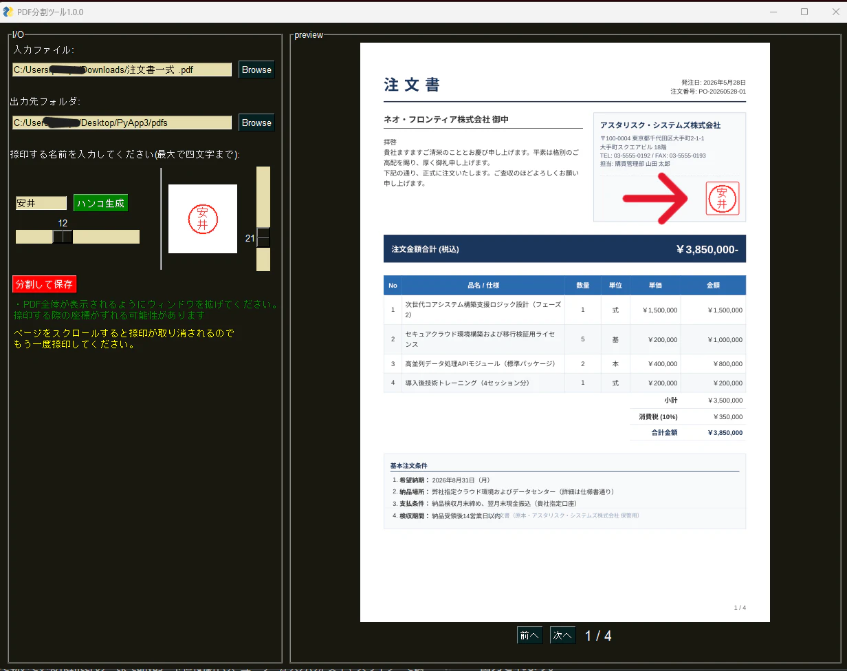
Task: Click the stamp name field containing 安井
Action: [41, 203]
